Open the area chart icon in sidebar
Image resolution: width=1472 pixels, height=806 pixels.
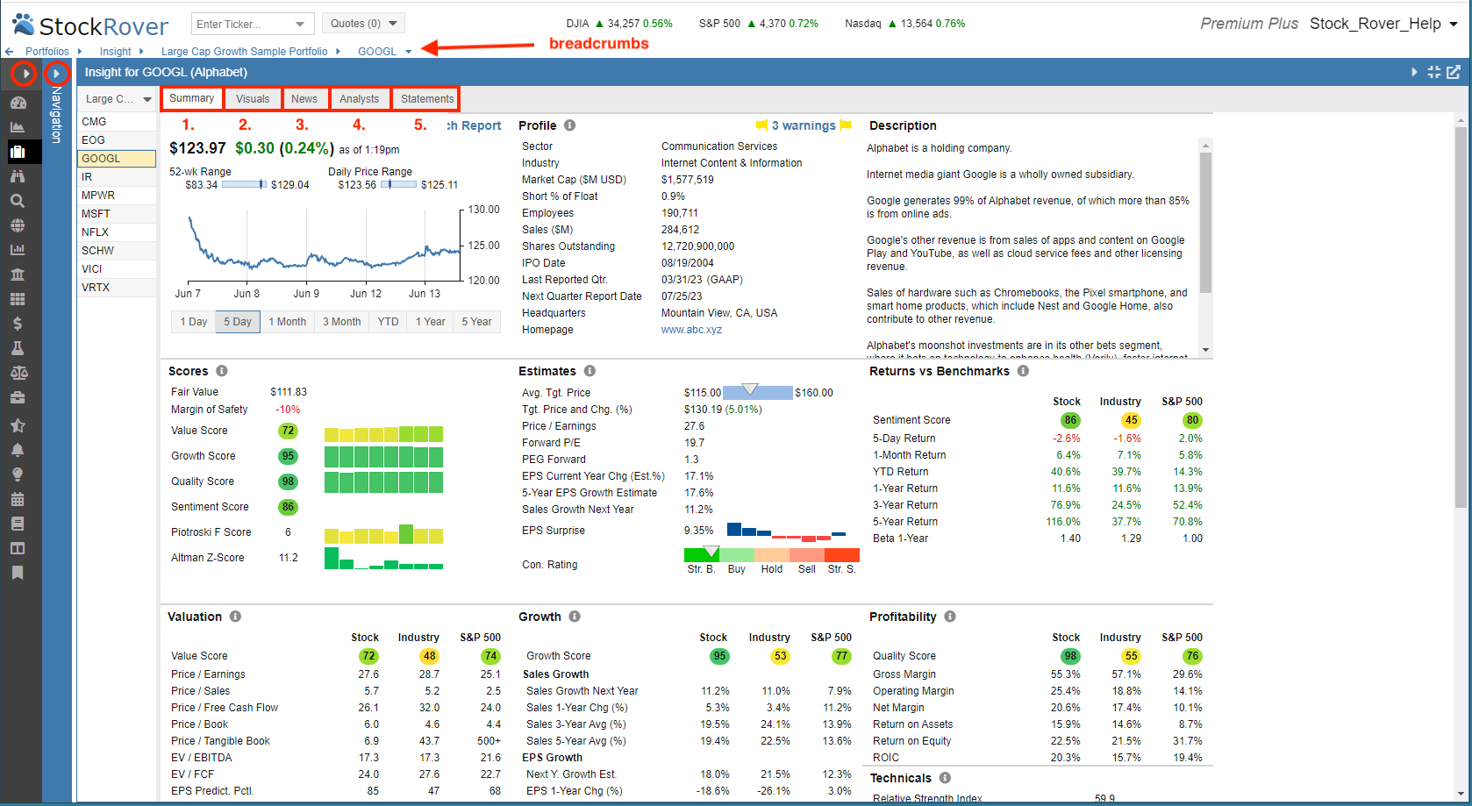(x=18, y=127)
